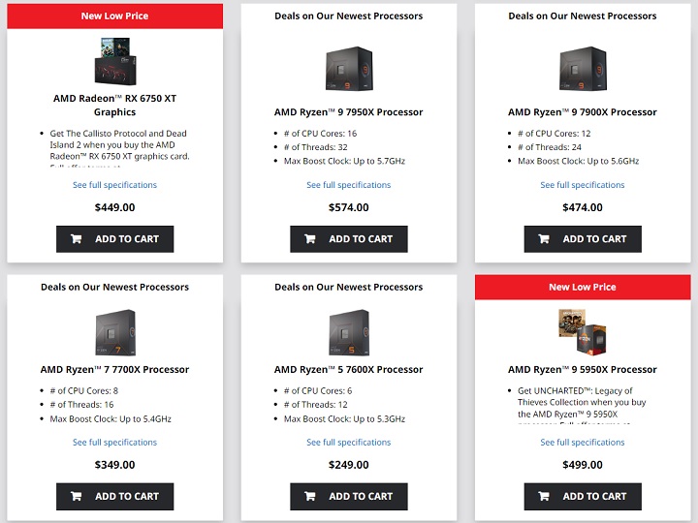Click the cart icon for Ryzen 9 5950X

[x=544, y=497]
